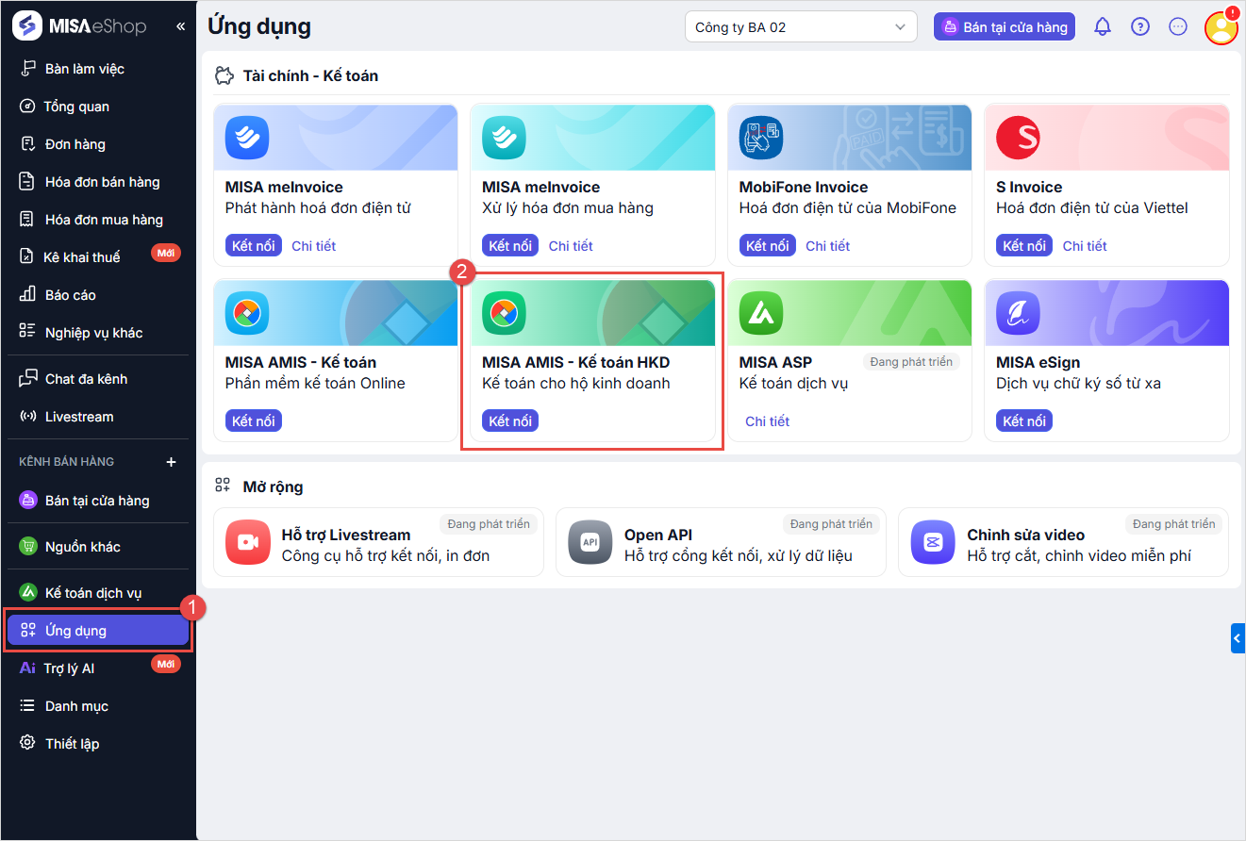Click the three-dot more options icon
The image size is (1246, 841).
[1178, 27]
